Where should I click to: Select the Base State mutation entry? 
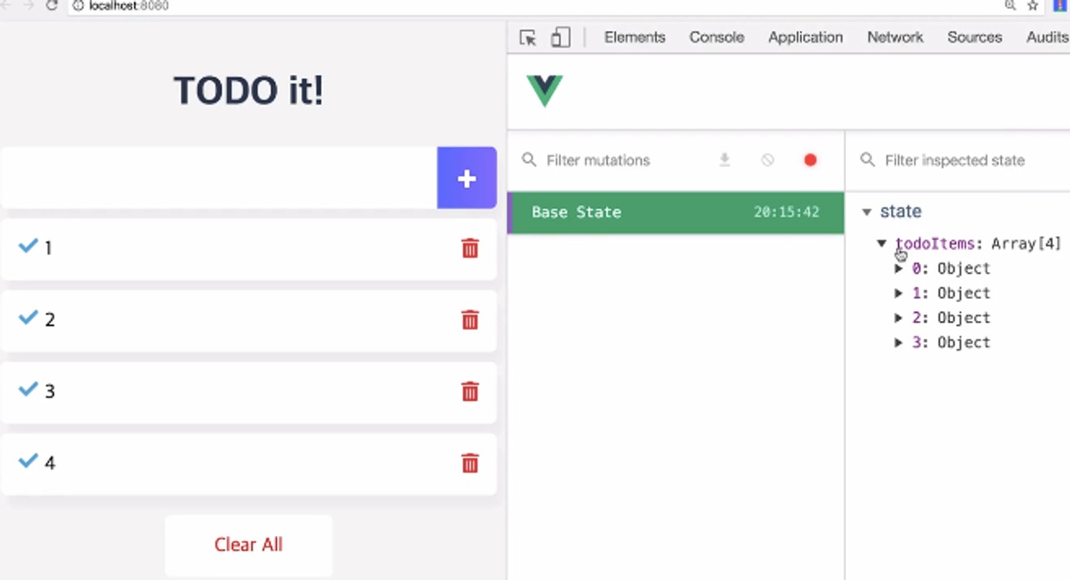pyautogui.click(x=675, y=212)
